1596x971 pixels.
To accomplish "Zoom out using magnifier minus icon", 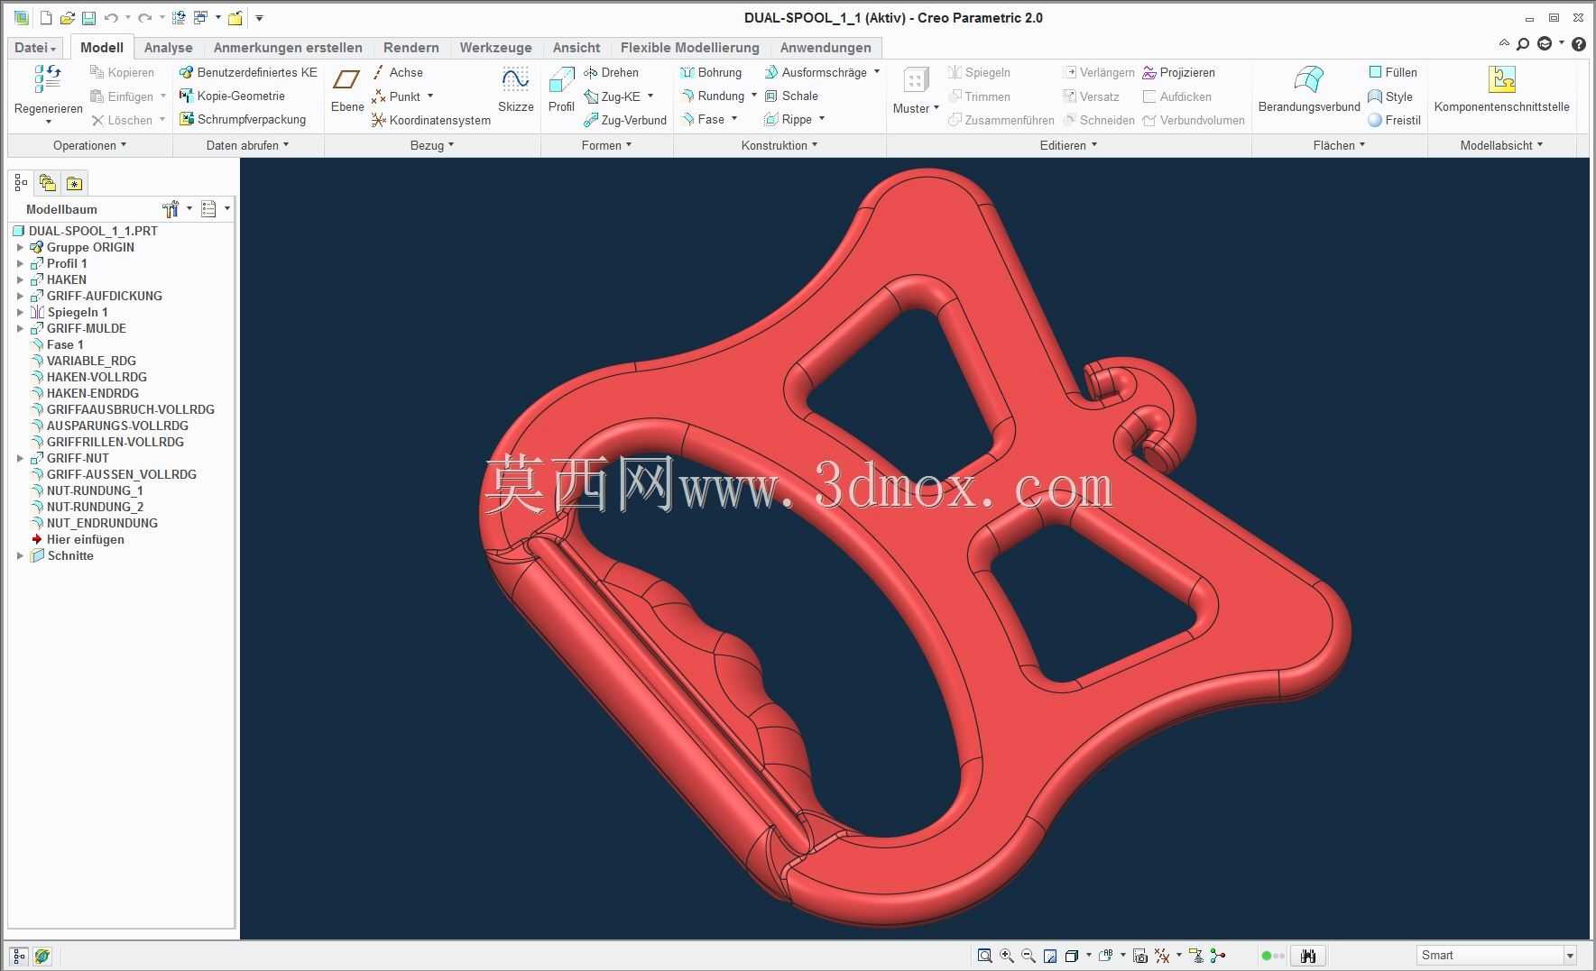I will pyautogui.click(x=1028, y=956).
